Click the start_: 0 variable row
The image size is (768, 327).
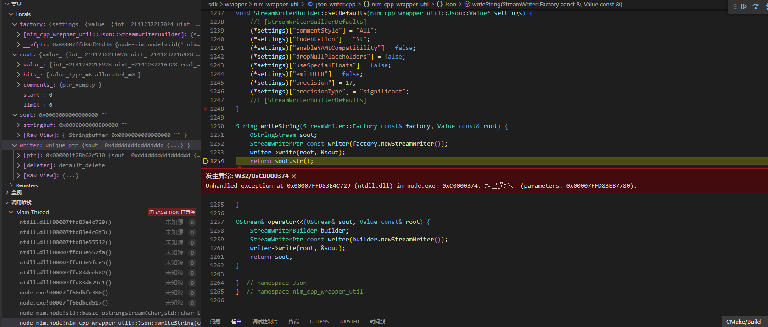[x=101, y=95]
